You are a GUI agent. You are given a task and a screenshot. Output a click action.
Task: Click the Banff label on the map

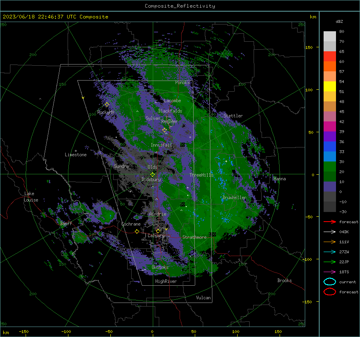(x=66, y=223)
